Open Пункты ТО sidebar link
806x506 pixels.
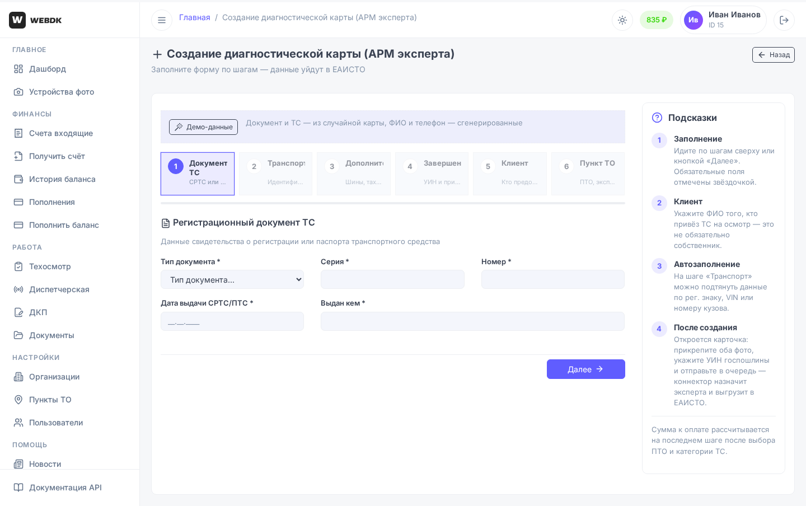coord(70,400)
